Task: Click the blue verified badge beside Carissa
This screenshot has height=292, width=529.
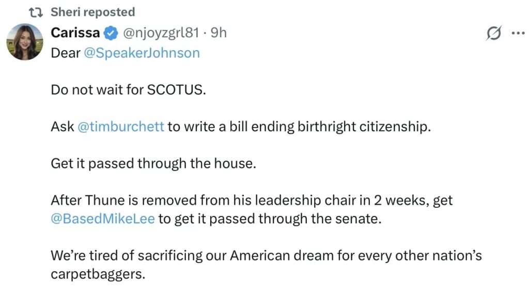Action: [x=110, y=34]
